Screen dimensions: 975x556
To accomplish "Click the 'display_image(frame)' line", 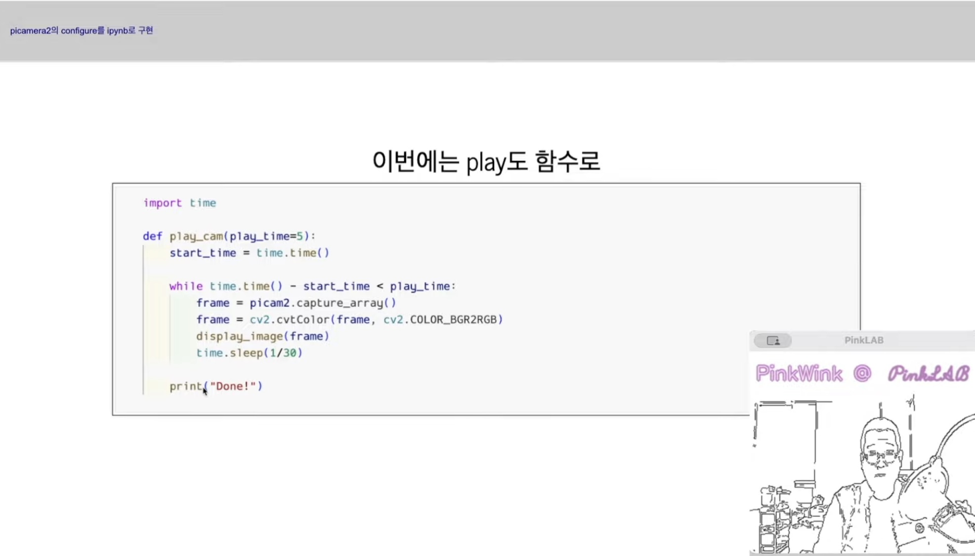I will [262, 337].
